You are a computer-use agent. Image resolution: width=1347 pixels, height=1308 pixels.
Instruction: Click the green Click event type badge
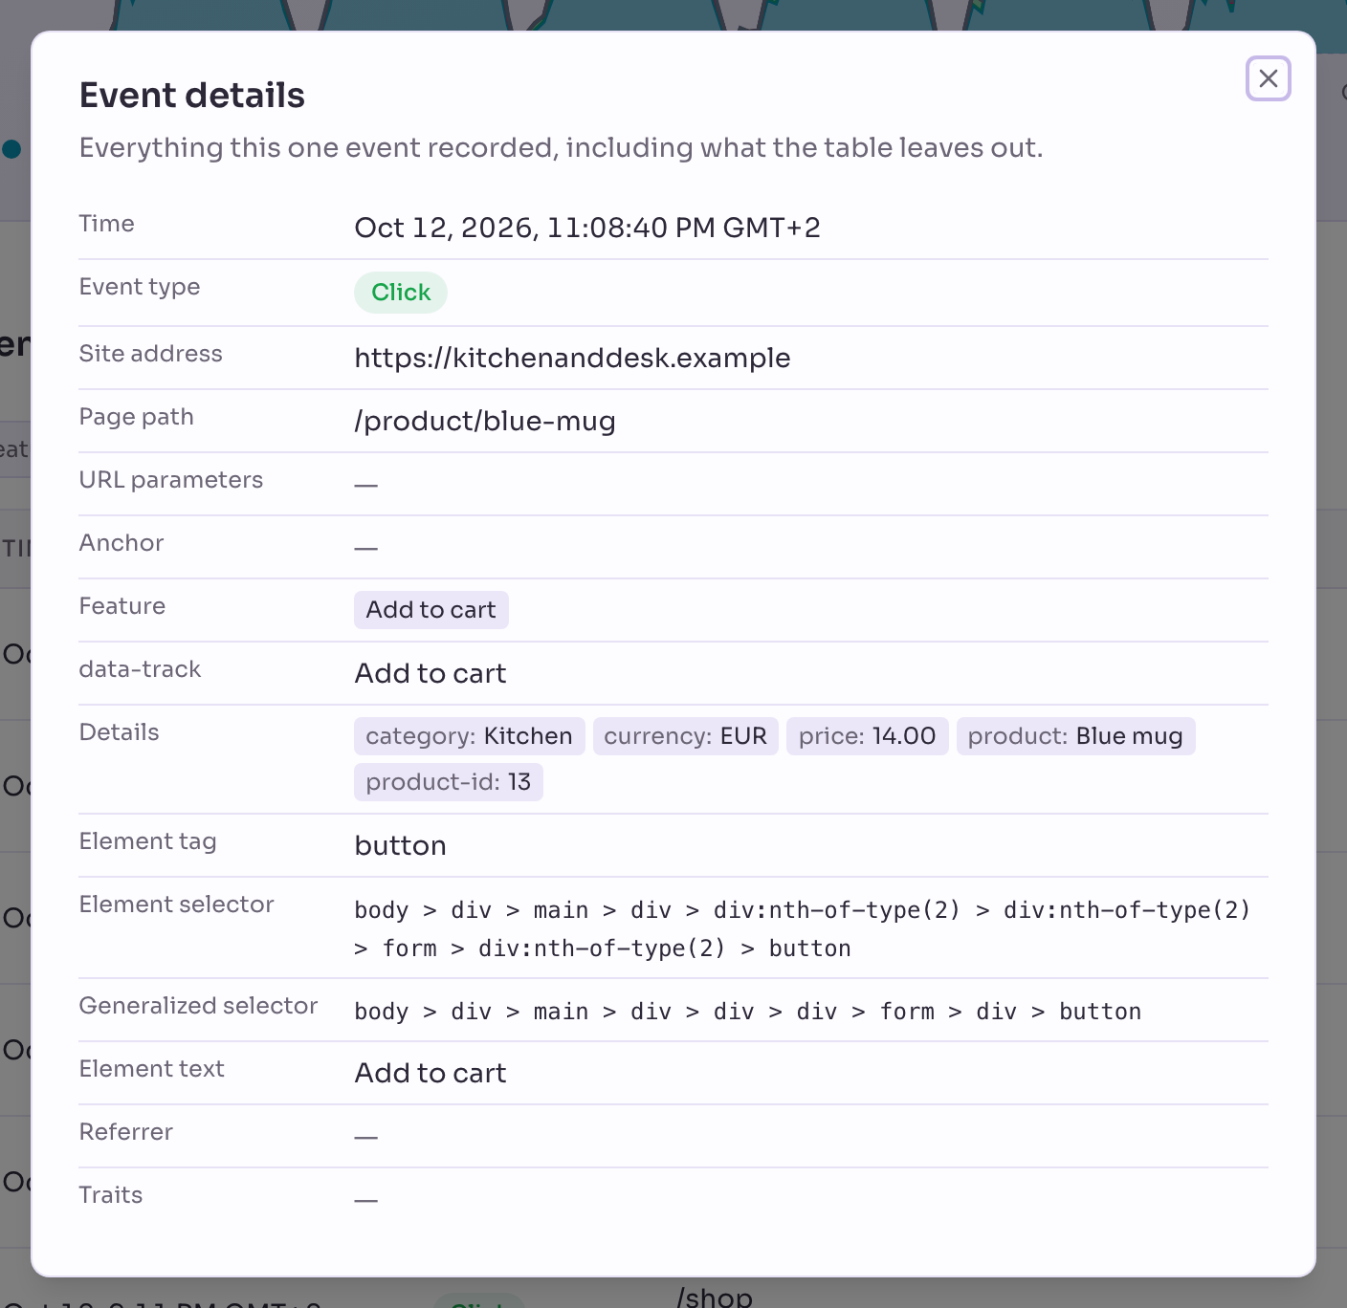point(401,293)
